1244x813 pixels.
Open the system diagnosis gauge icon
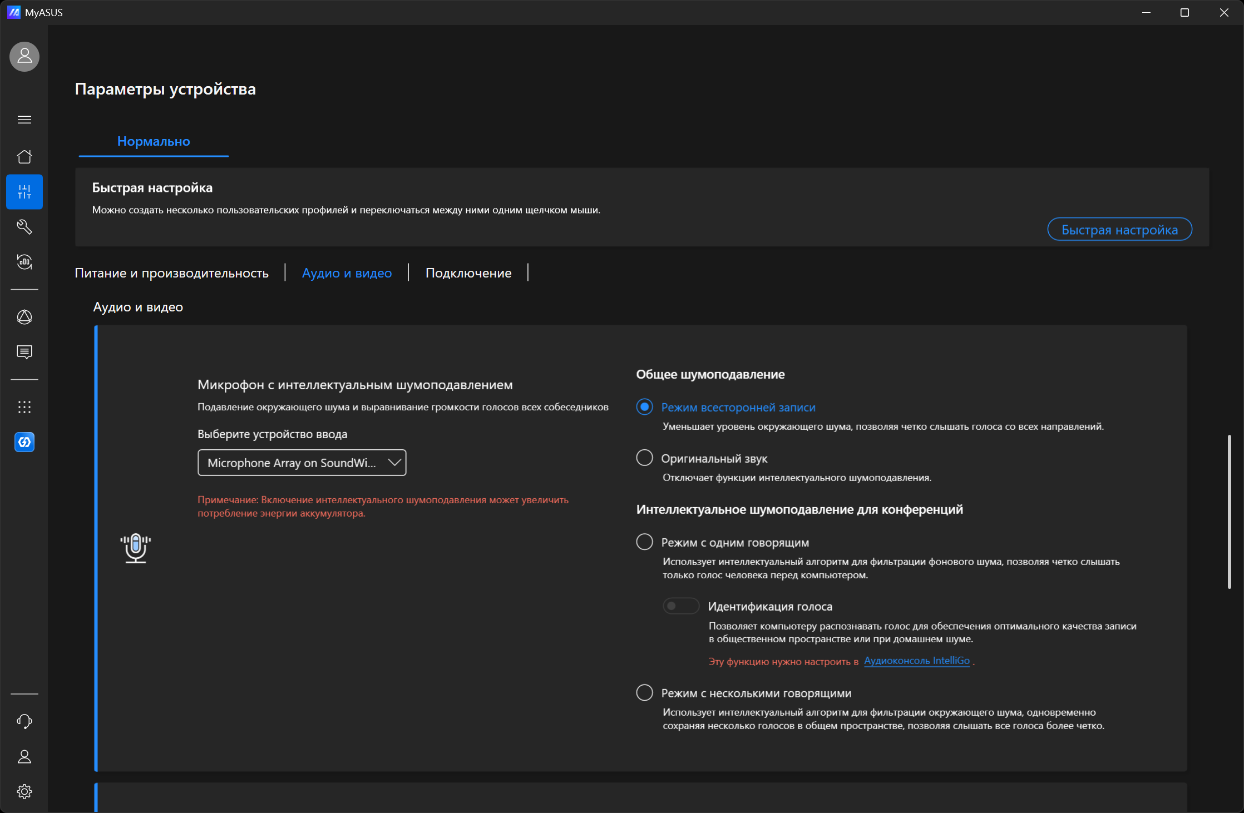(x=24, y=261)
